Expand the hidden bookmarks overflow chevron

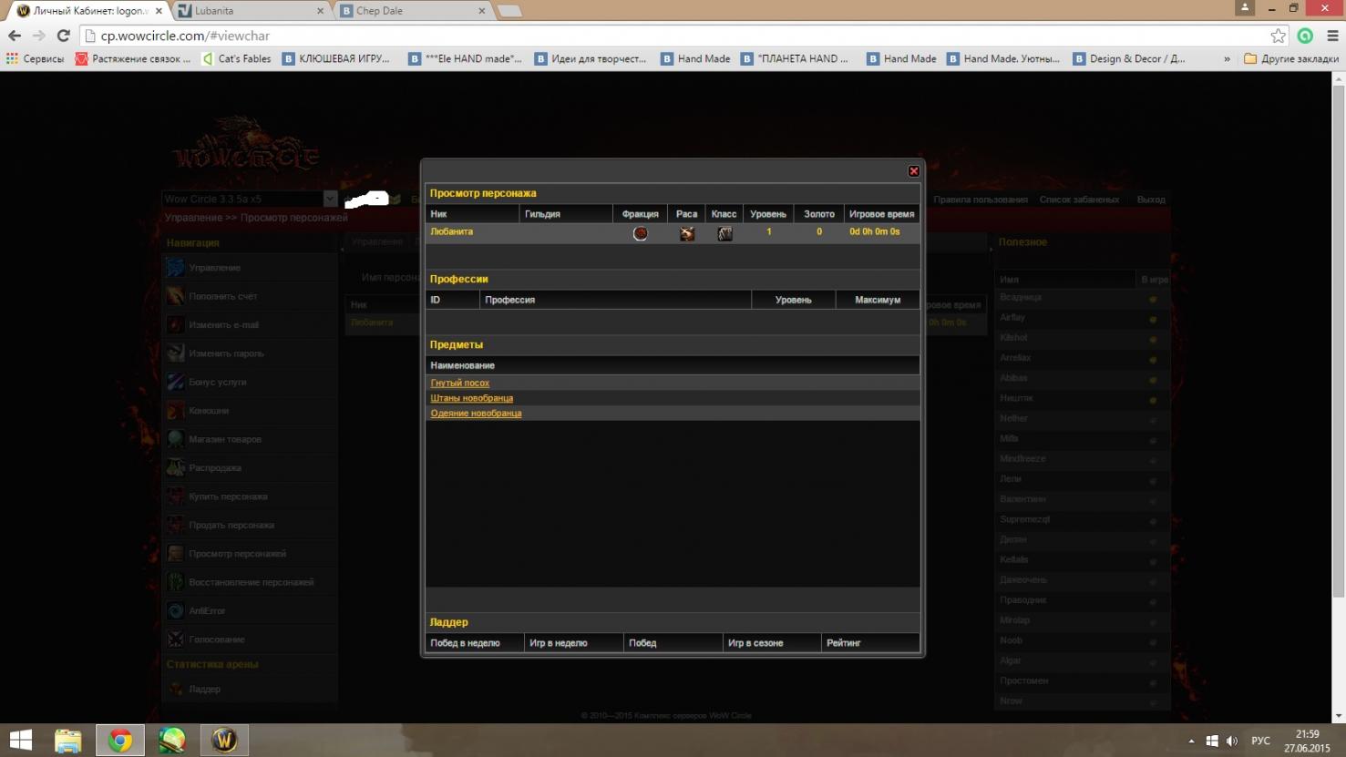pyautogui.click(x=1227, y=59)
